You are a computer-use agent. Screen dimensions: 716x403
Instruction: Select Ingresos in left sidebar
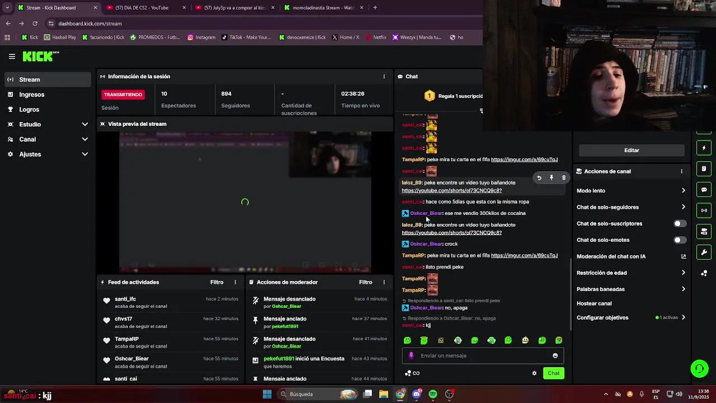pyautogui.click(x=48, y=95)
